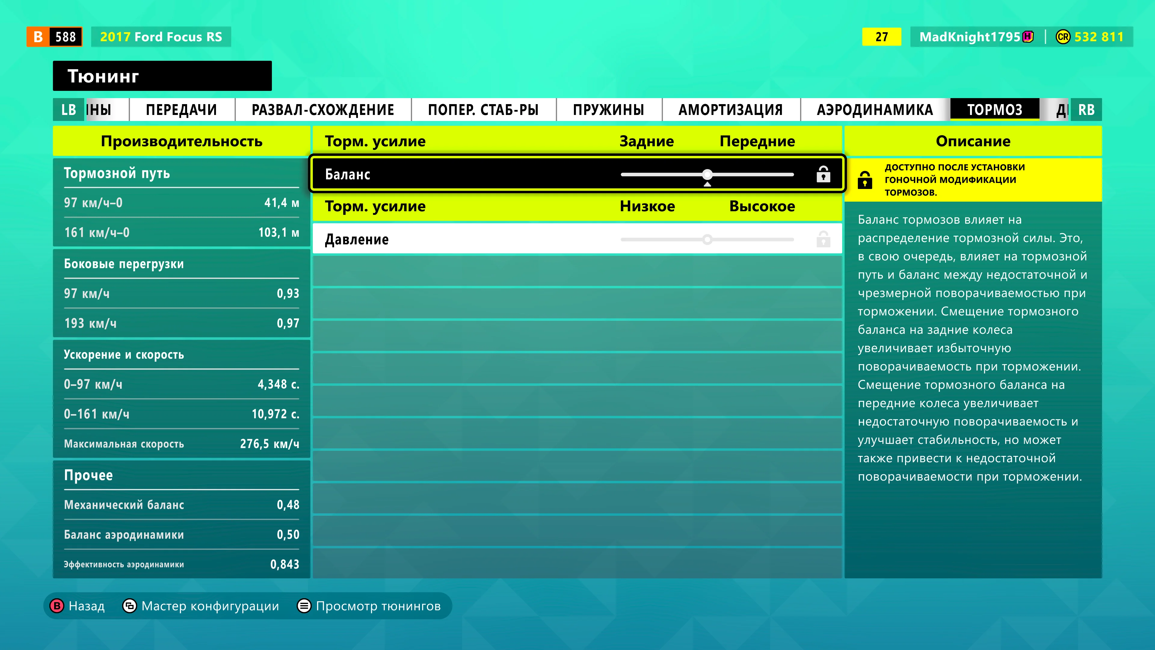Click the player level 27 badge
1155x650 pixels.
click(882, 37)
